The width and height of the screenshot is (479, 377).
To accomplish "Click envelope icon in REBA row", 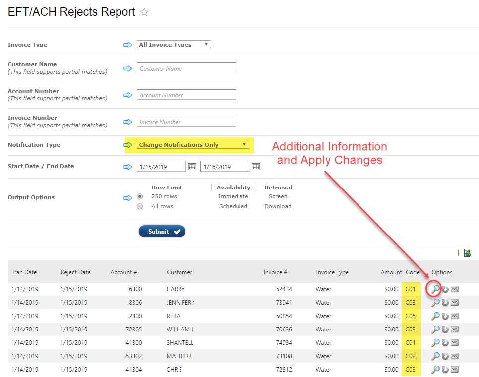I will (x=455, y=316).
